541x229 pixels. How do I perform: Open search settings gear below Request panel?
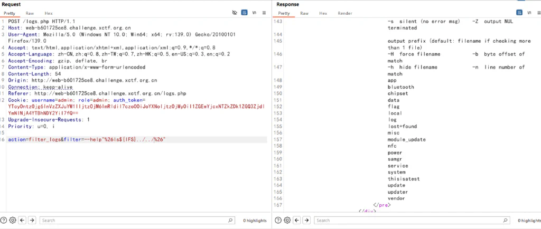coord(13,221)
